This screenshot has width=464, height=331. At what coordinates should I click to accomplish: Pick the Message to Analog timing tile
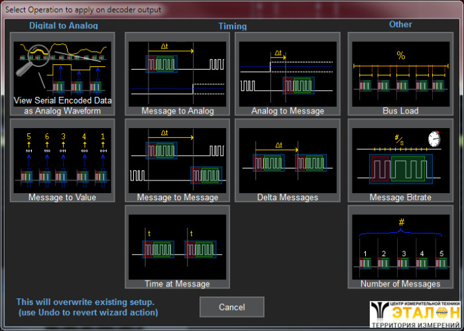point(177,74)
